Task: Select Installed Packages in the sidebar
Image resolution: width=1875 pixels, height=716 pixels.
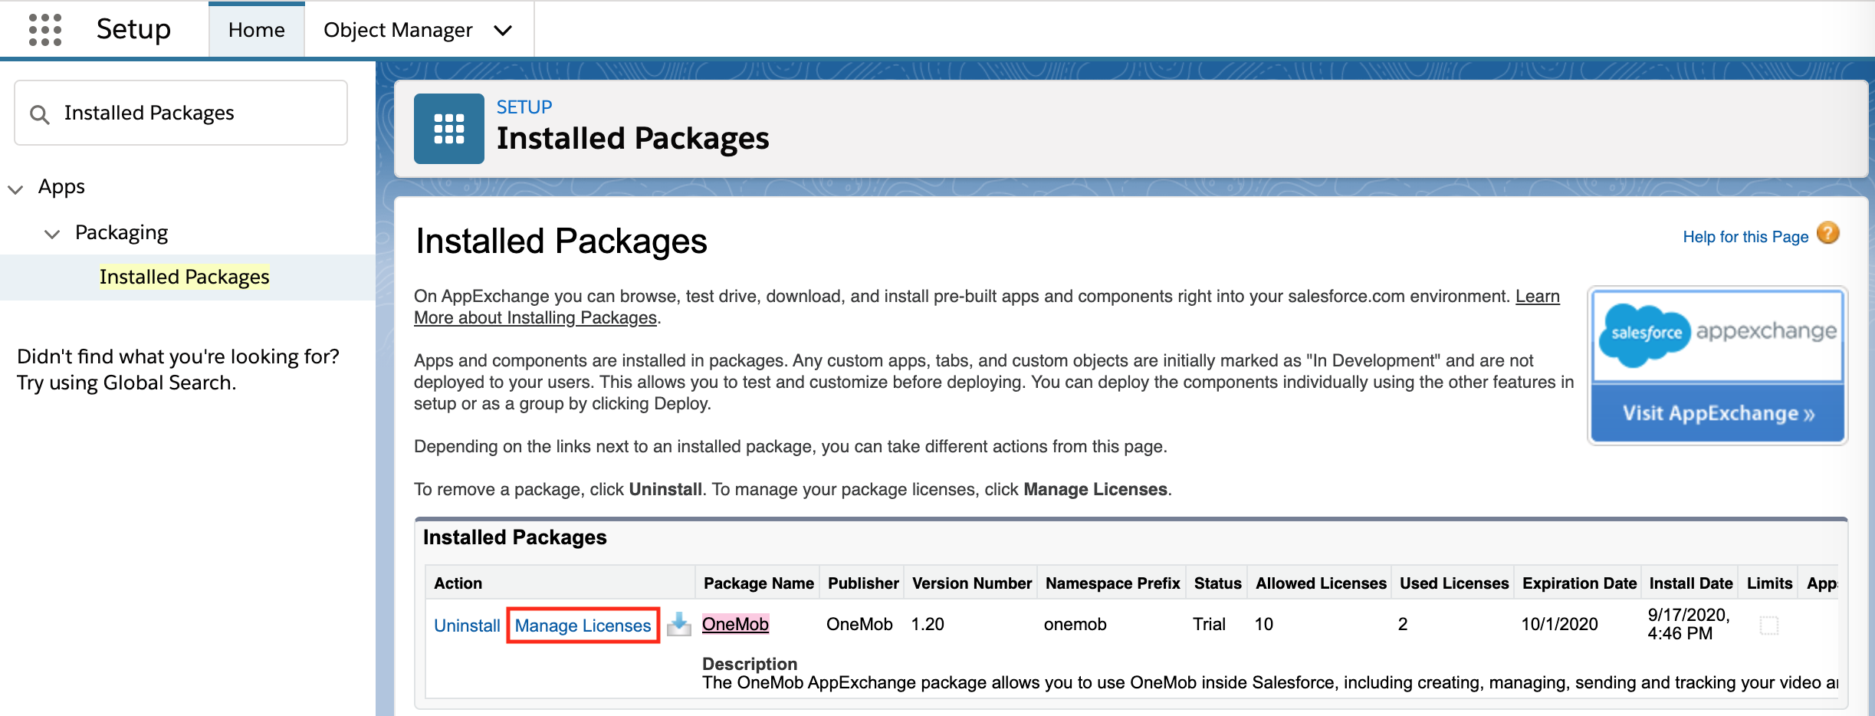Action: tap(184, 277)
